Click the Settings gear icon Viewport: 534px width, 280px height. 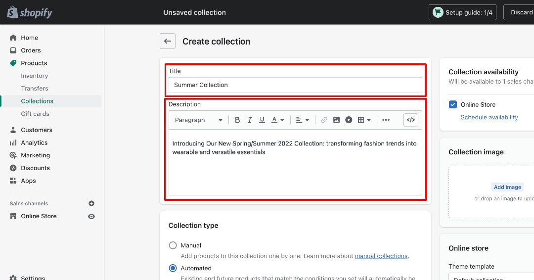13,278
